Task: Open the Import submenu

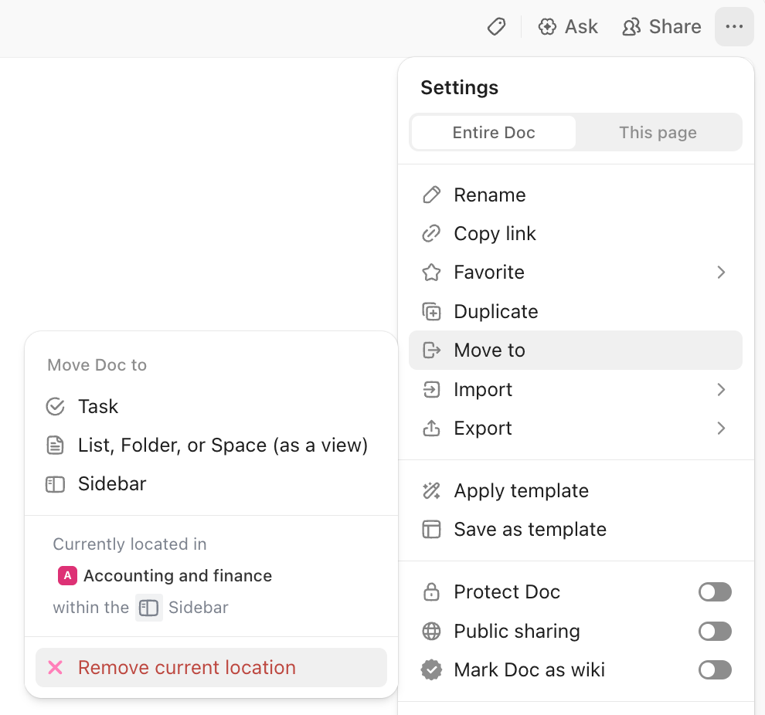Action: pyautogui.click(x=721, y=389)
